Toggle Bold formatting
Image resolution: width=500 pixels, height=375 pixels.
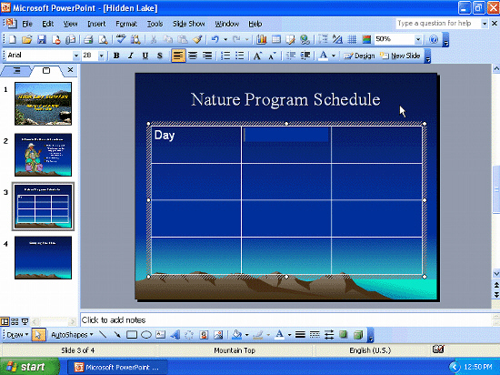116,56
